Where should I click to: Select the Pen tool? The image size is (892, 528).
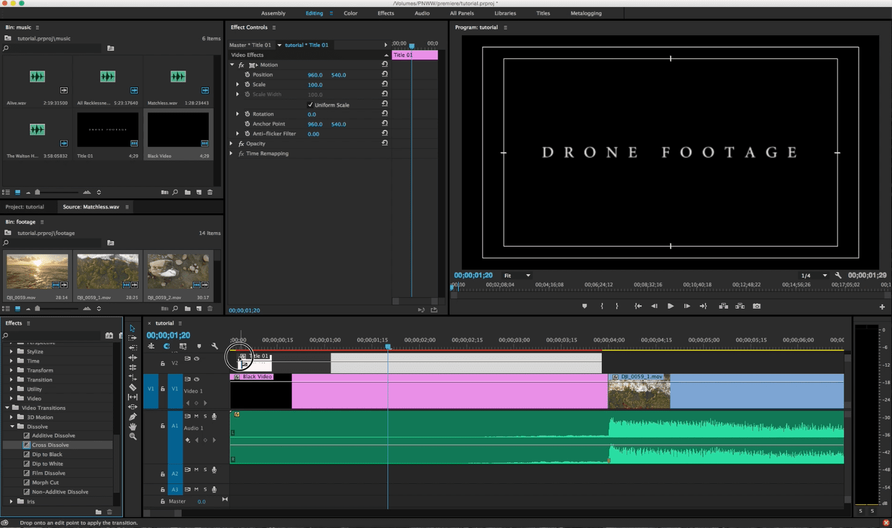pos(133,417)
